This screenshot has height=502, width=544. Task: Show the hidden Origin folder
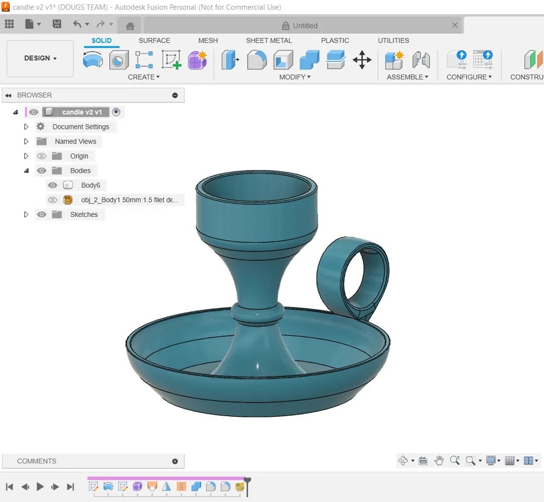pos(42,156)
